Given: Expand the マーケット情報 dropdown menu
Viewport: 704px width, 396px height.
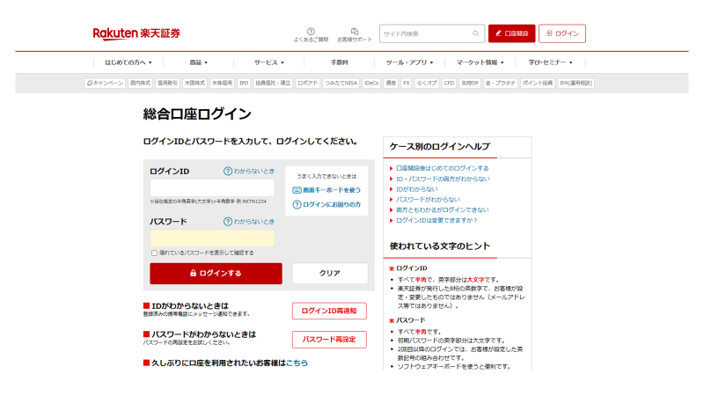Looking at the screenshot, I should point(480,62).
